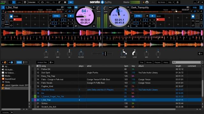This screenshot has height=114, width=204.
Task: Open left deck platter options dropdown
Action: click(x=94, y=8)
